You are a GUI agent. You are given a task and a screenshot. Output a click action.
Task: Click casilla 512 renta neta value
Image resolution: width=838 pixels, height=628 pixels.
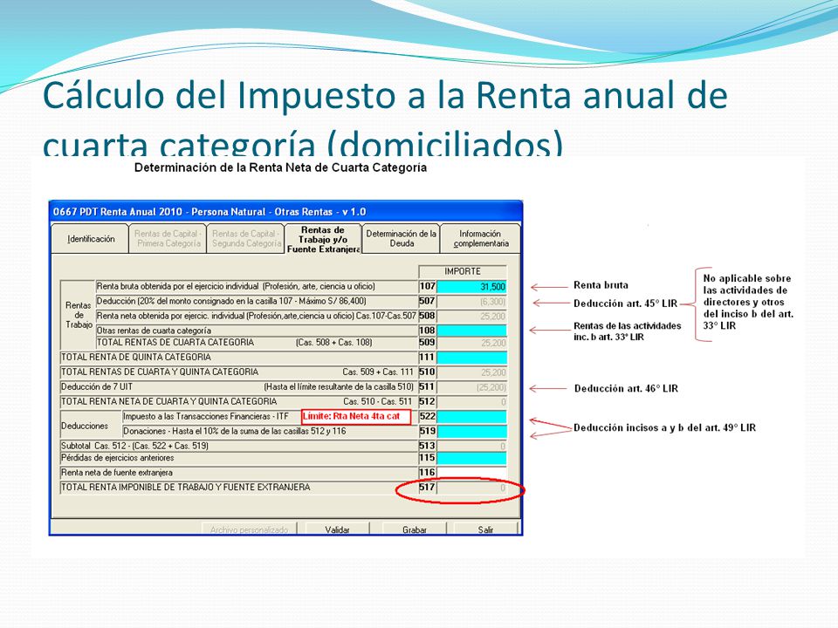(x=471, y=401)
